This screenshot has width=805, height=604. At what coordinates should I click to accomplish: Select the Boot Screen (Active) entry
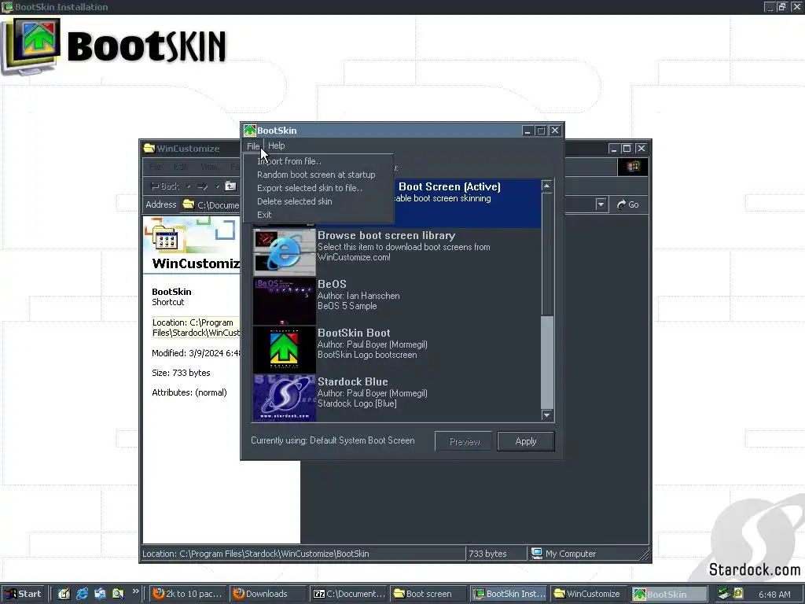tap(467, 203)
